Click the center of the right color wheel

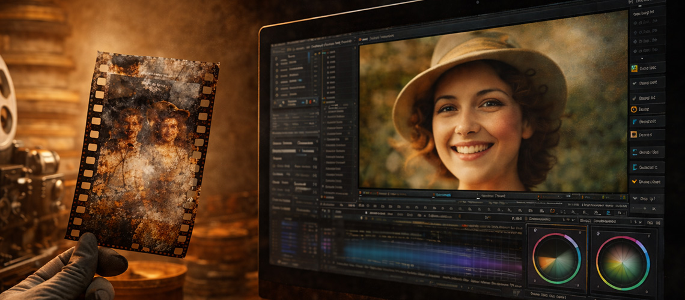pyautogui.click(x=623, y=263)
